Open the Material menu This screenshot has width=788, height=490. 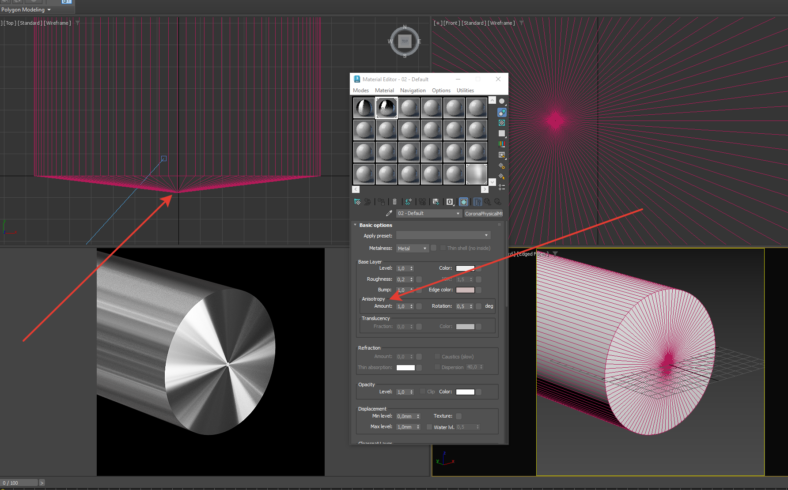point(384,90)
